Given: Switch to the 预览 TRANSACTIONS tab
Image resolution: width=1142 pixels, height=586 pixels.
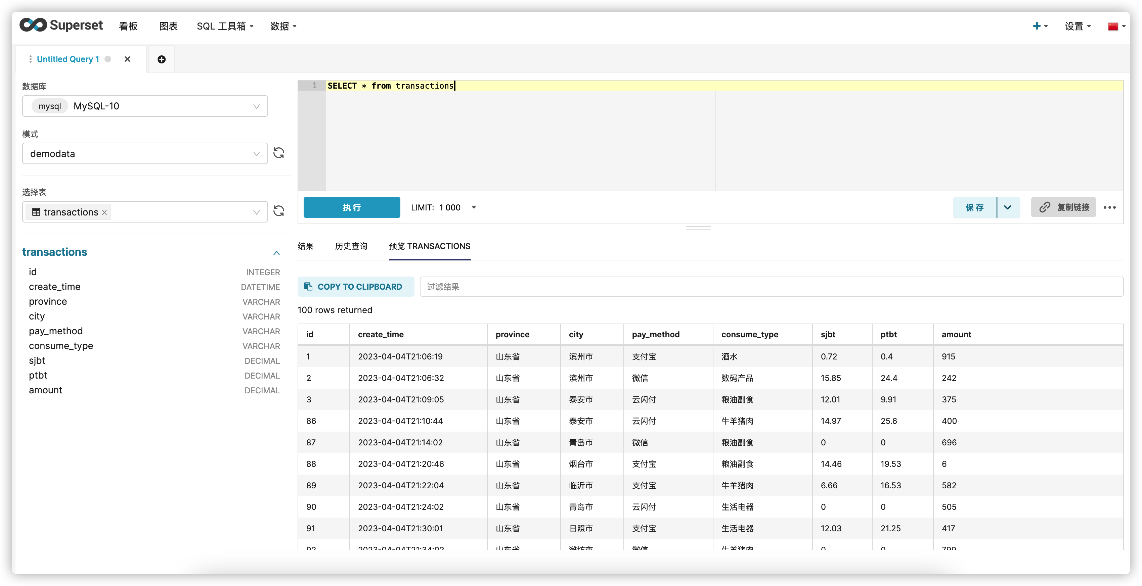Looking at the screenshot, I should [x=430, y=246].
